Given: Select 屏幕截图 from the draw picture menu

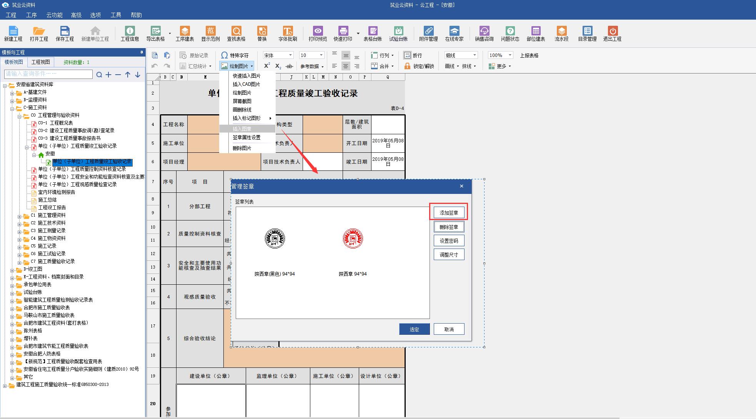Looking at the screenshot, I should coord(242,101).
